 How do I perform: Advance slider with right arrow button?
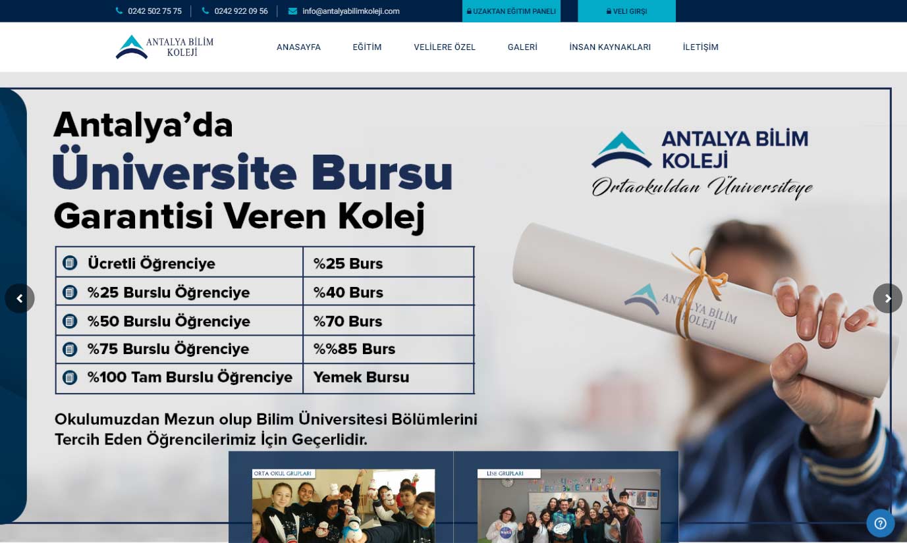[887, 298]
